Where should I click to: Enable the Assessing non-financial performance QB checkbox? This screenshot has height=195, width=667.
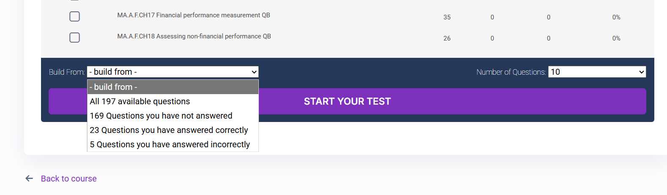point(74,38)
